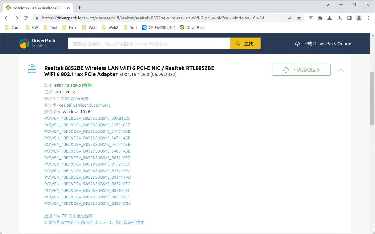The height and width of the screenshot is (234, 375).
Task: Click the SUBSYS_C8261D3E device ID link
Action: 87,203
